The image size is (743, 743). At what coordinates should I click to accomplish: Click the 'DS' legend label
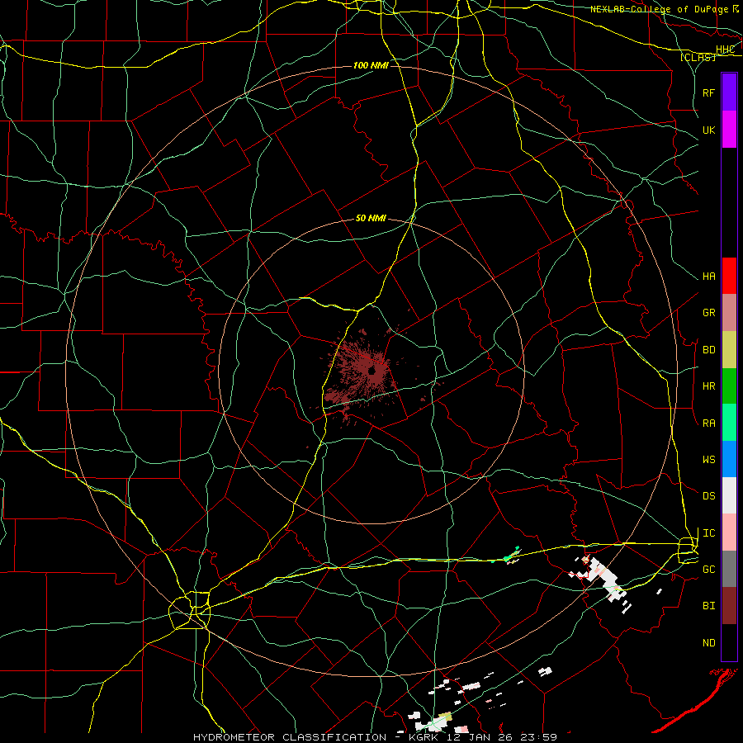coord(709,496)
